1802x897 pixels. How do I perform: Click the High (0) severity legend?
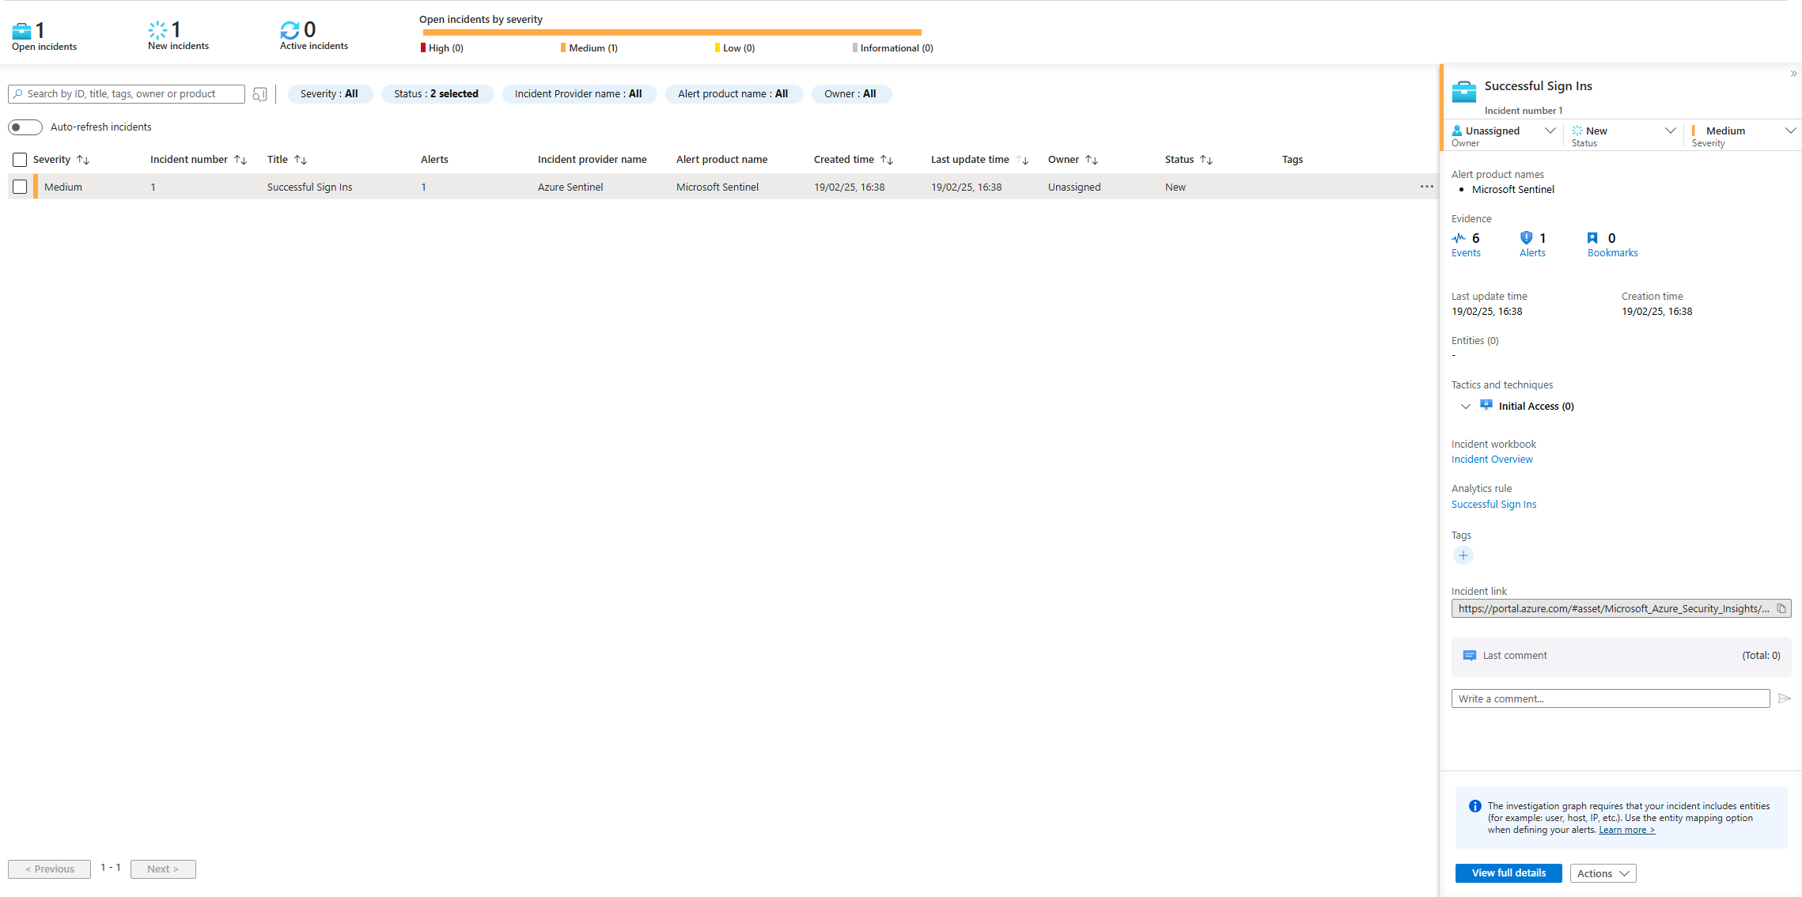coord(442,48)
